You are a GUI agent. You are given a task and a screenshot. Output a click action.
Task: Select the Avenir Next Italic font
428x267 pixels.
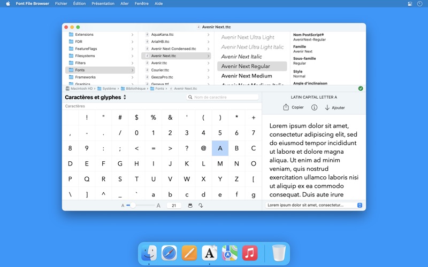[242, 57]
